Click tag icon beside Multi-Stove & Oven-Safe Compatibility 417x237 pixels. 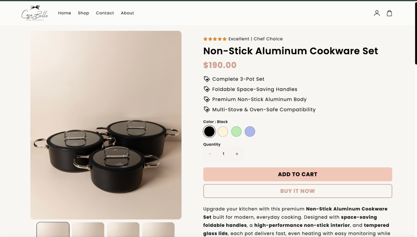click(207, 109)
